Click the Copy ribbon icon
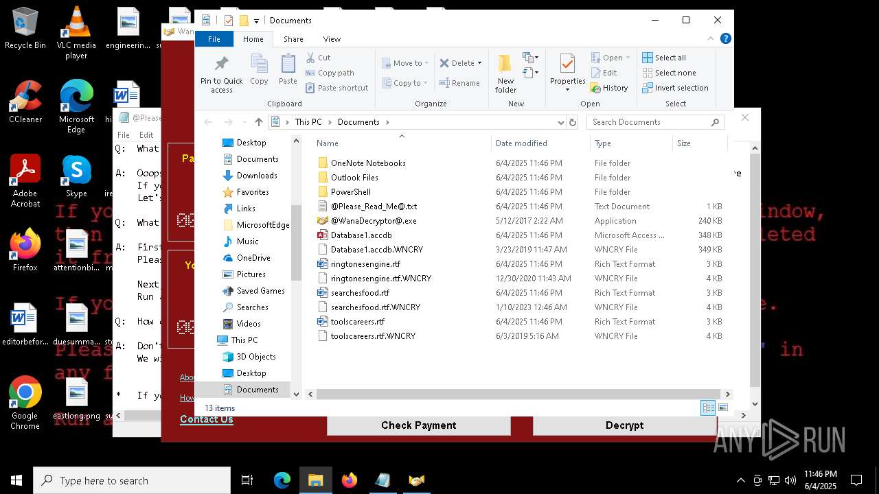879x494 pixels. (259, 71)
